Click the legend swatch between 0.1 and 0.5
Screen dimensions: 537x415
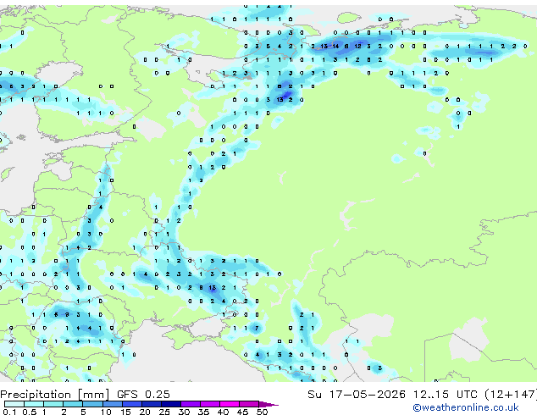click(14, 404)
